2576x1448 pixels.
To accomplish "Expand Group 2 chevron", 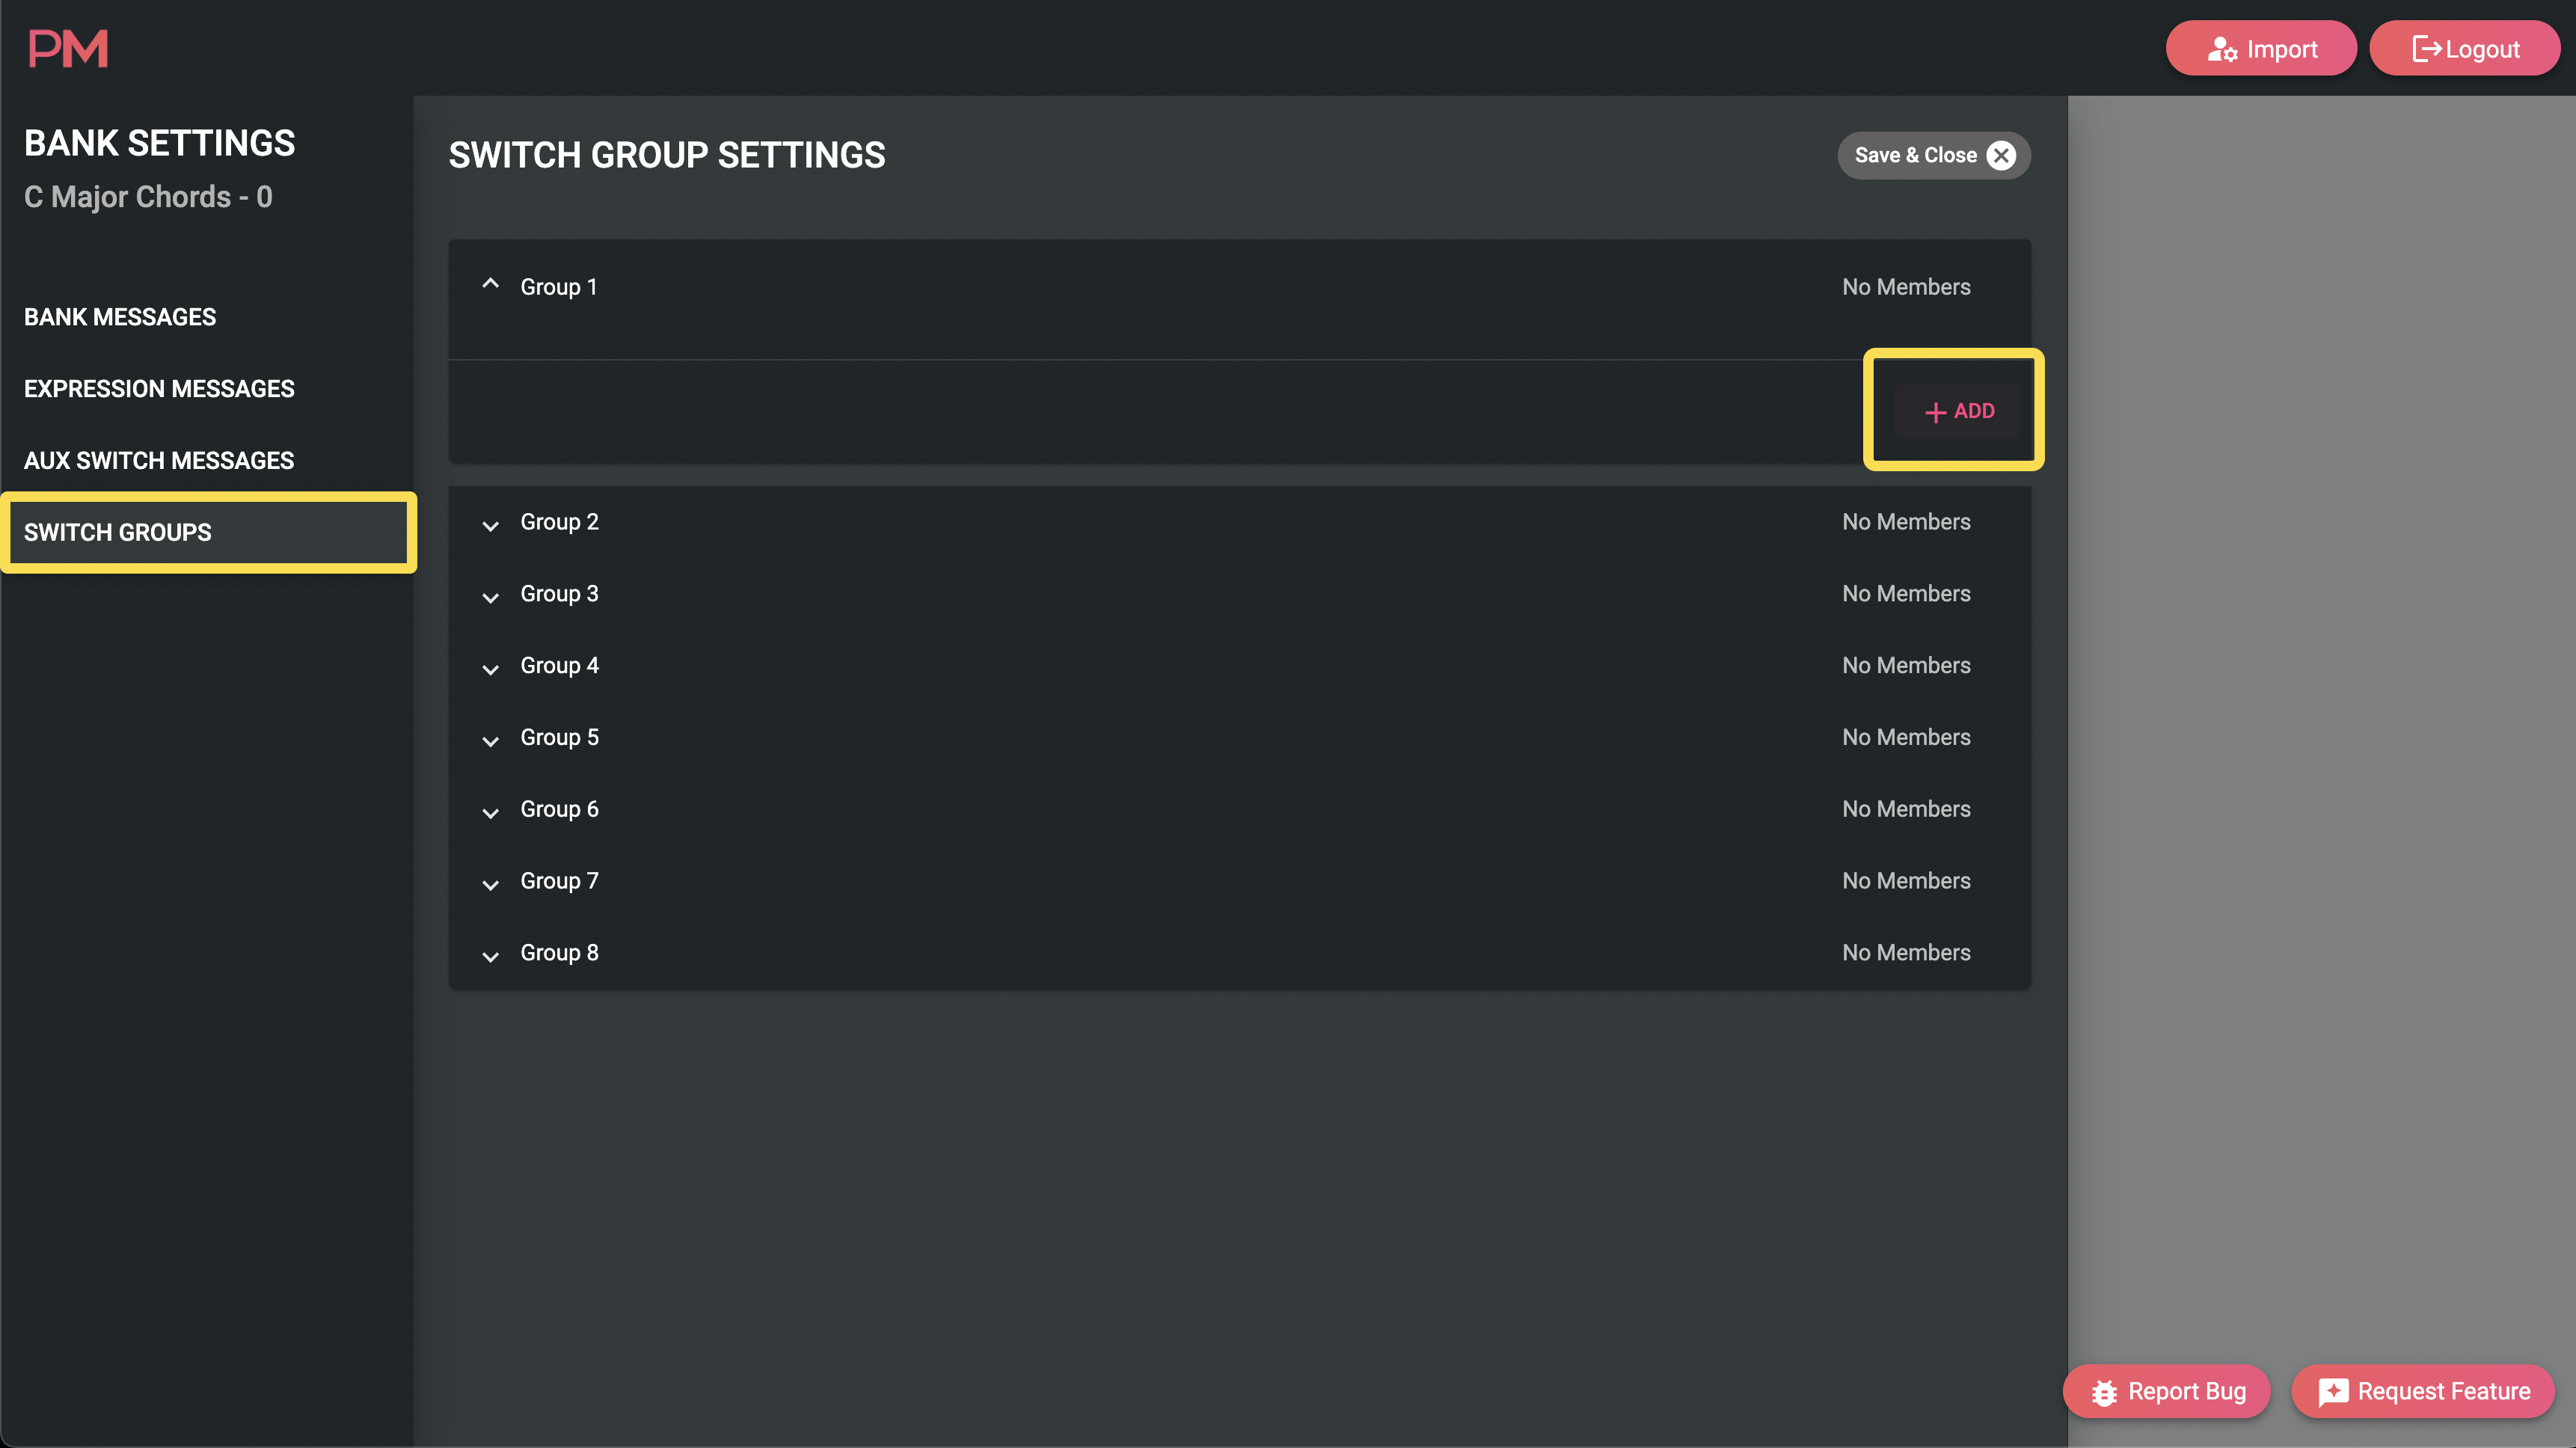I will (490, 525).
